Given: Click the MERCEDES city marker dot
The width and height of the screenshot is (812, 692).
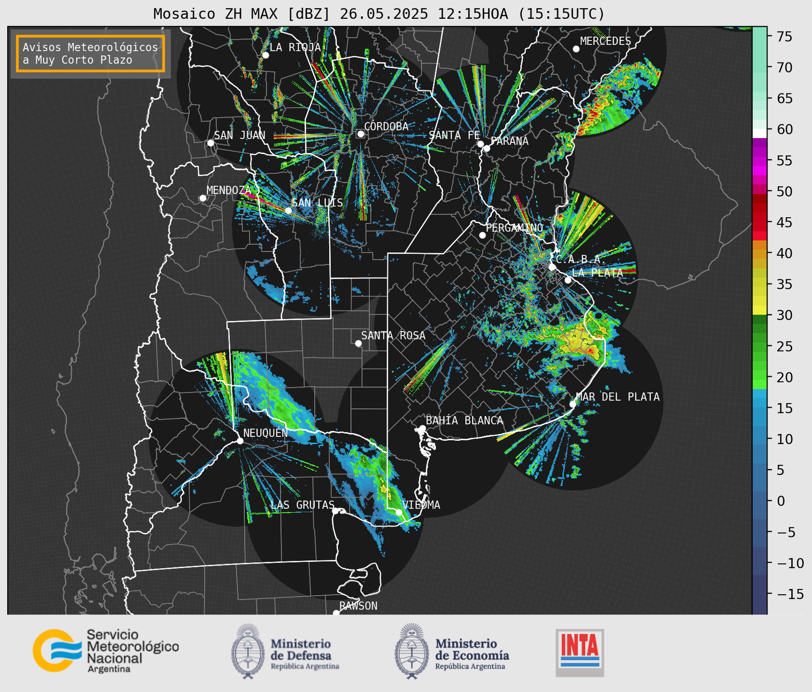Looking at the screenshot, I should click(x=576, y=49).
